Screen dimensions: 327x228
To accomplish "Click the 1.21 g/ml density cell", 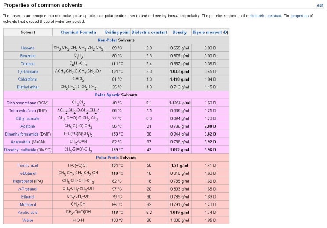I will pos(180,165).
